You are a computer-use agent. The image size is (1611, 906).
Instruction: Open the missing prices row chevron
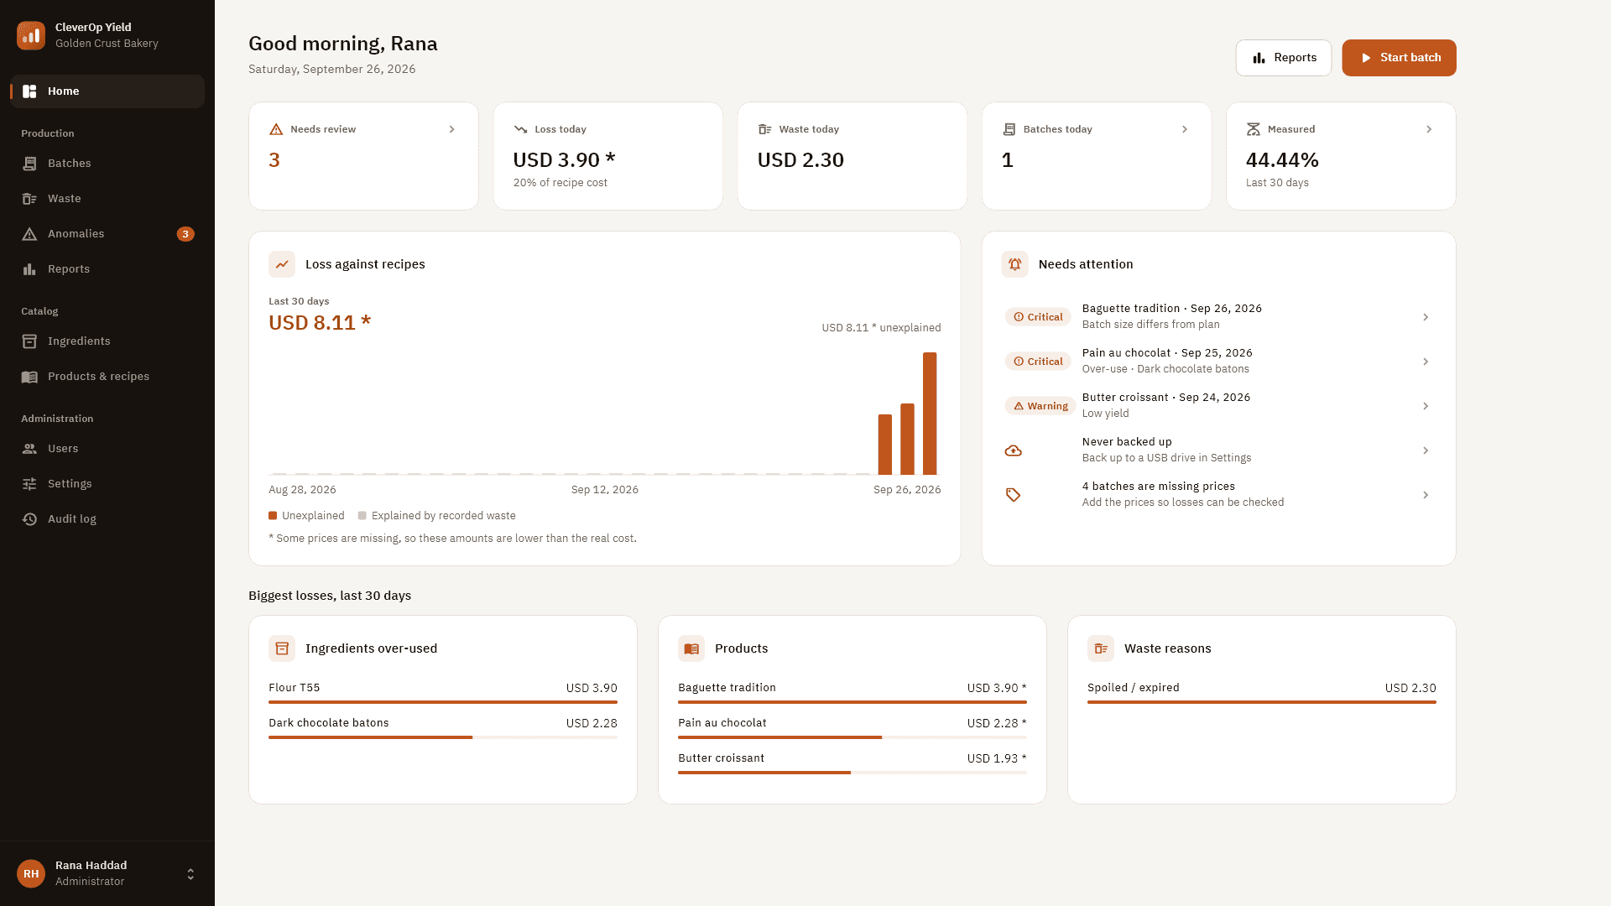pos(1426,495)
